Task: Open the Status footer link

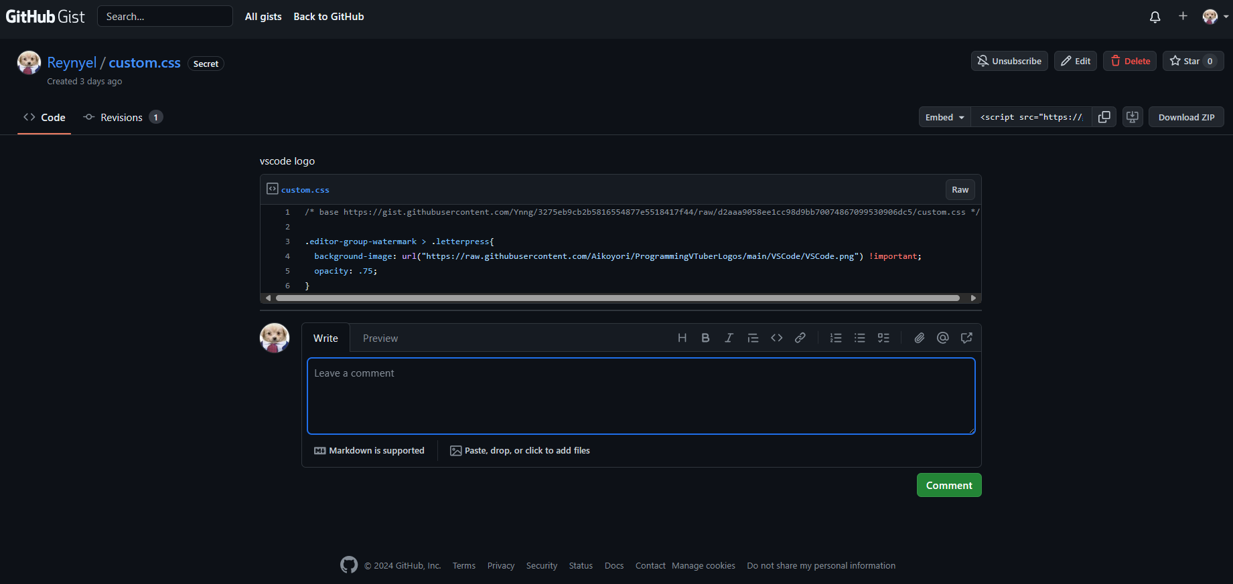Action: pos(581,566)
